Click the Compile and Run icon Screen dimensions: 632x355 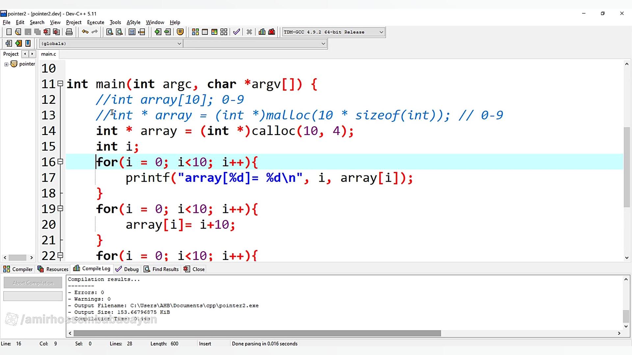pos(214,32)
